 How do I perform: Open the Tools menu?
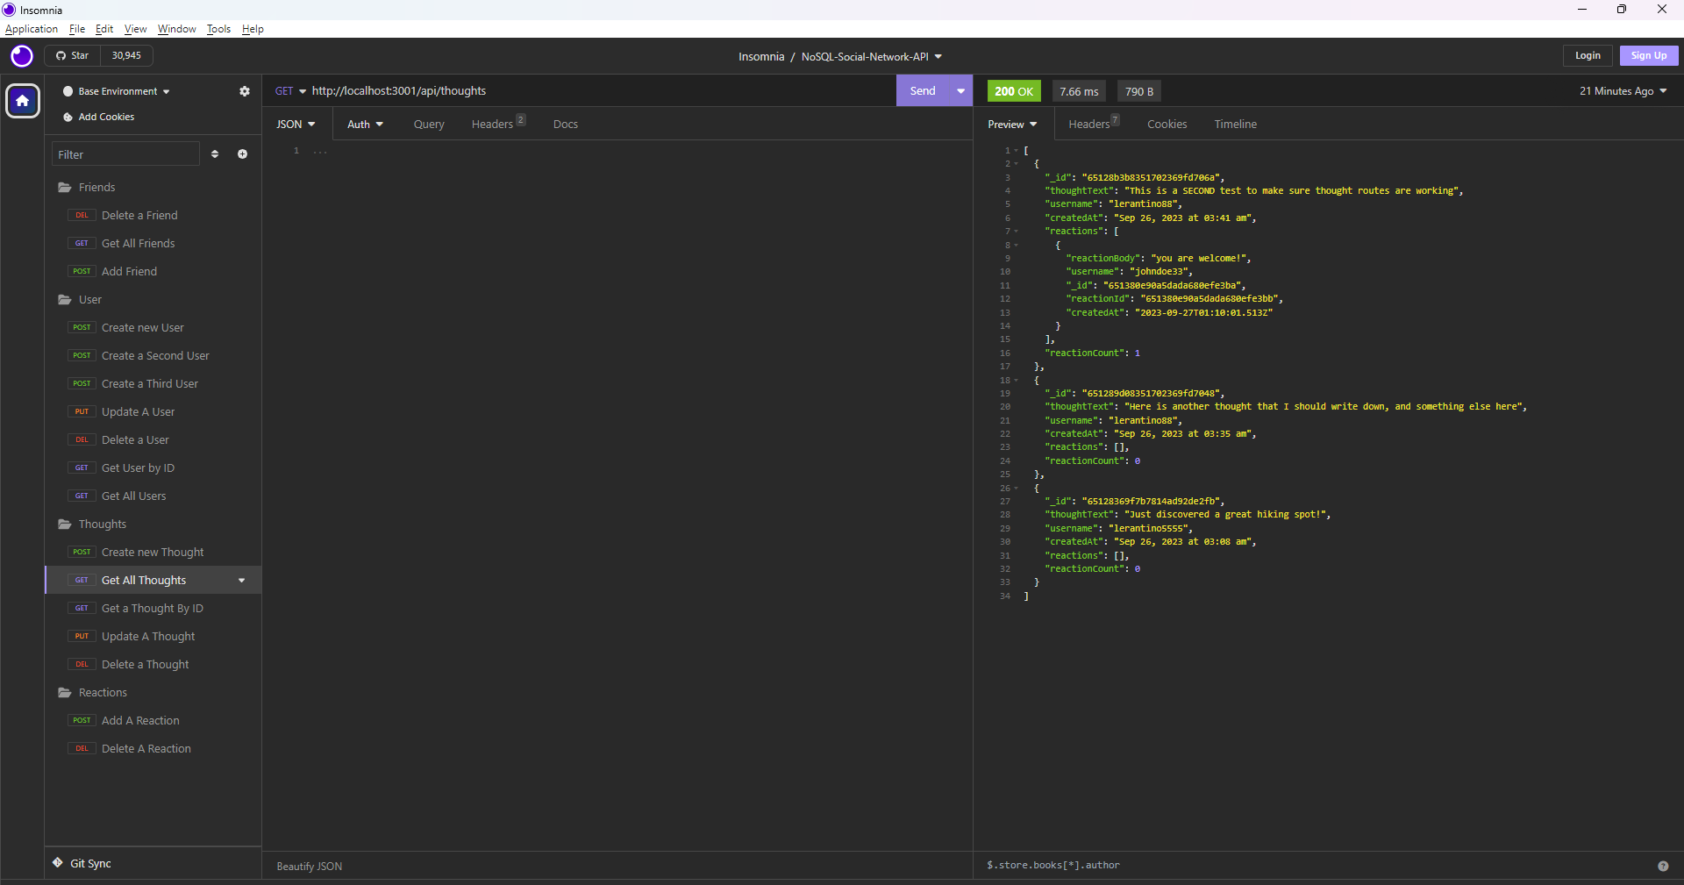pos(218,29)
